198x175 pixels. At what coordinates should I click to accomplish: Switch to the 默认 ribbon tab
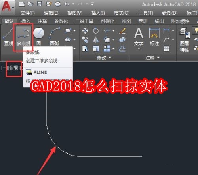[9, 21]
